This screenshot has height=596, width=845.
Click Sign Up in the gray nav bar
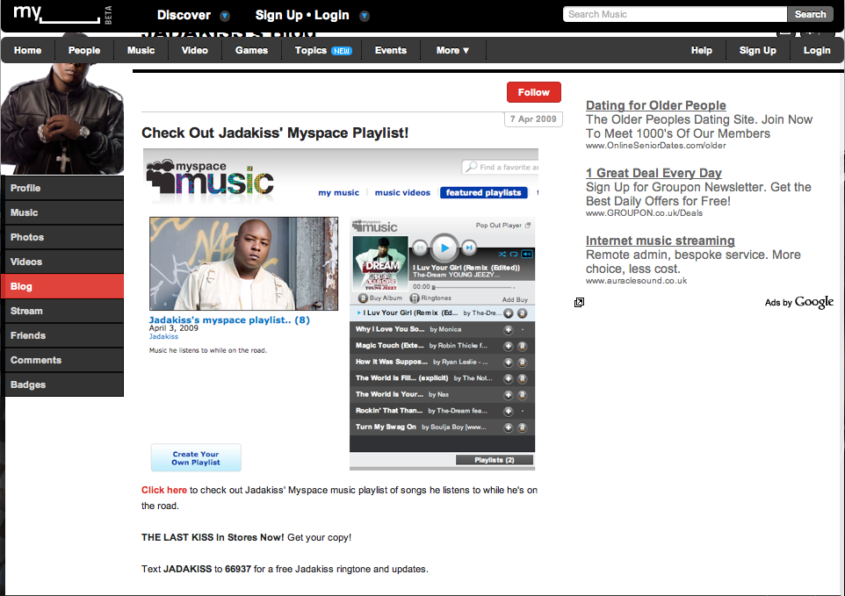tap(758, 51)
